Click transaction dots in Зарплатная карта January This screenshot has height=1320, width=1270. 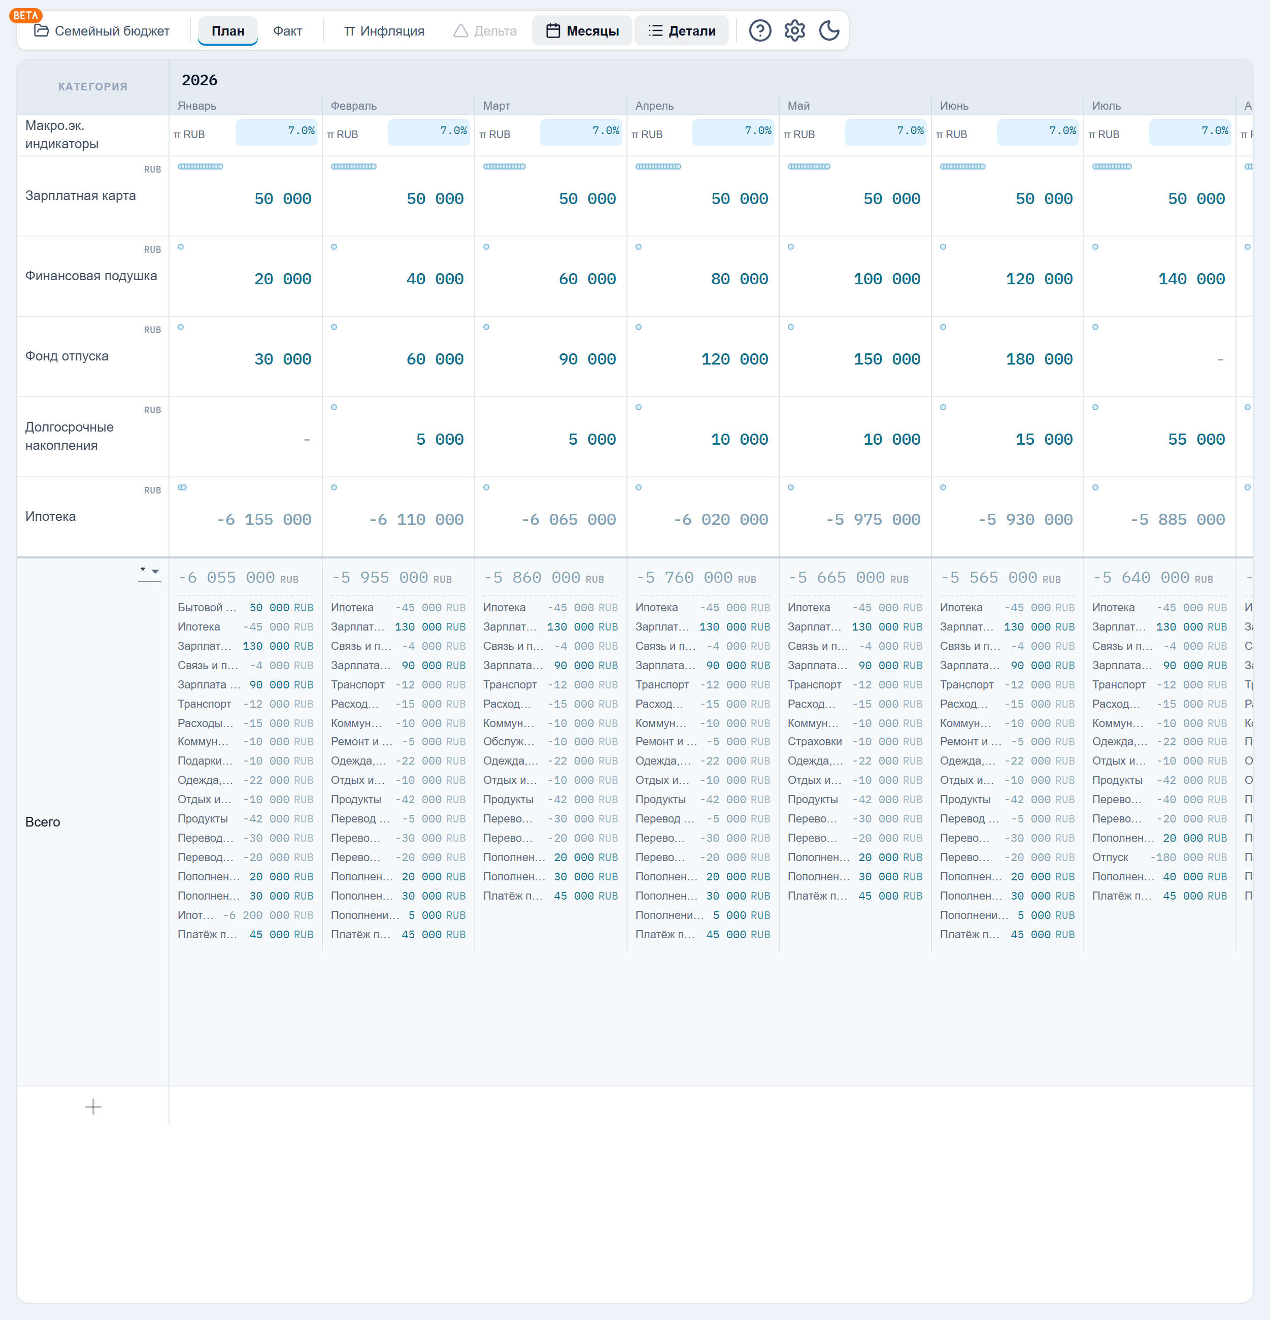(200, 167)
